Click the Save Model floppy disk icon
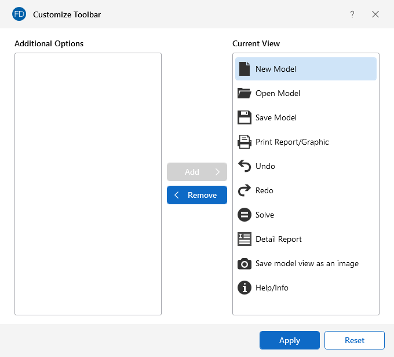 245,117
